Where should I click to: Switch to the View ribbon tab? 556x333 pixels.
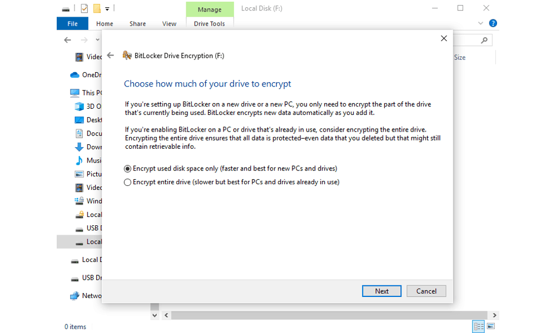(169, 23)
